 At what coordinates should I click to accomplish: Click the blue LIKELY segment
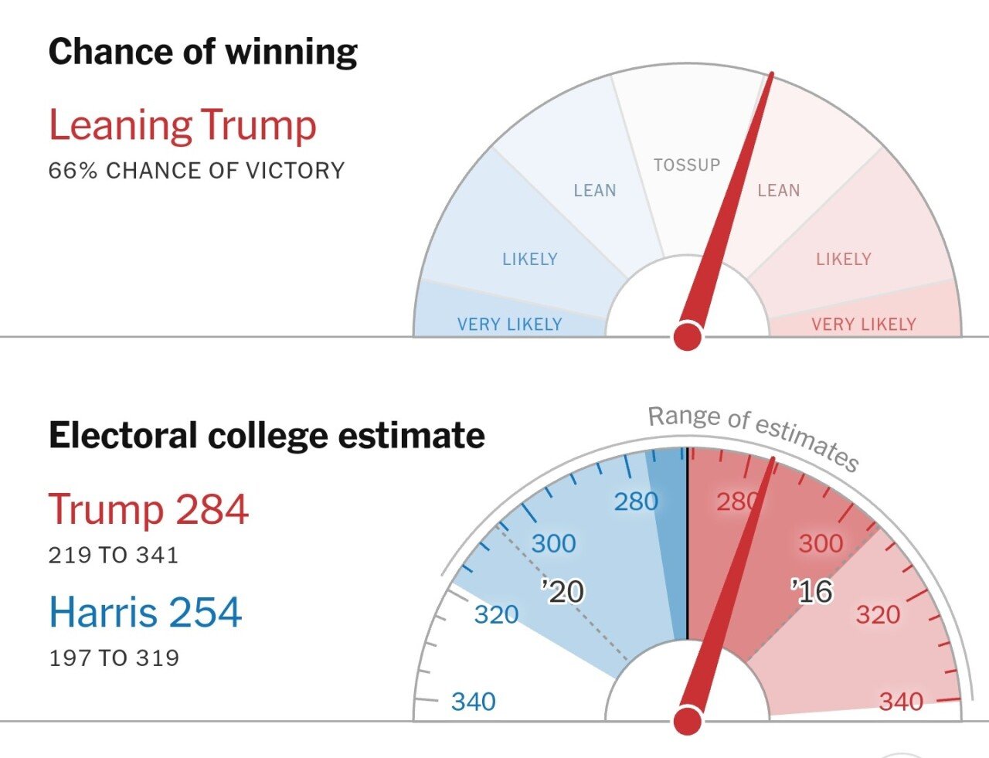(x=530, y=259)
